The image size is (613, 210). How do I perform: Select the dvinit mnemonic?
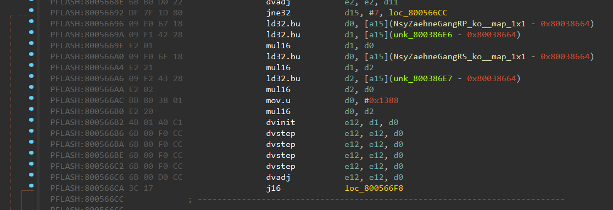pyautogui.click(x=280, y=122)
